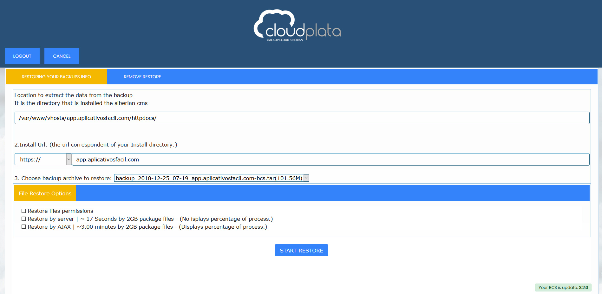Check the Restore by server option
The height and width of the screenshot is (294, 602).
[x=23, y=219]
